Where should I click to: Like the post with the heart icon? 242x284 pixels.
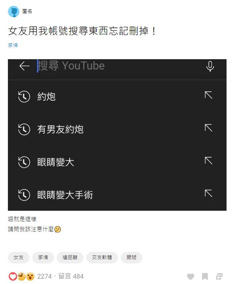coord(191,276)
